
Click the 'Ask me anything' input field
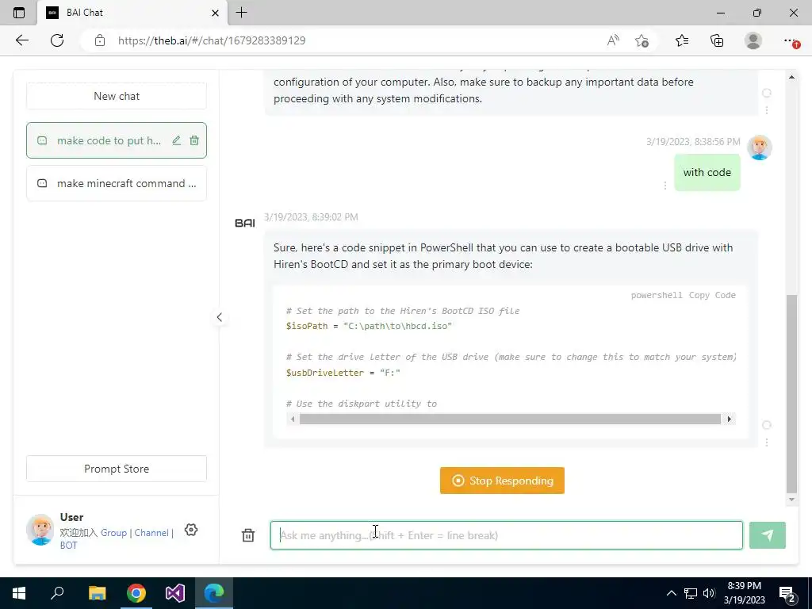507,535
